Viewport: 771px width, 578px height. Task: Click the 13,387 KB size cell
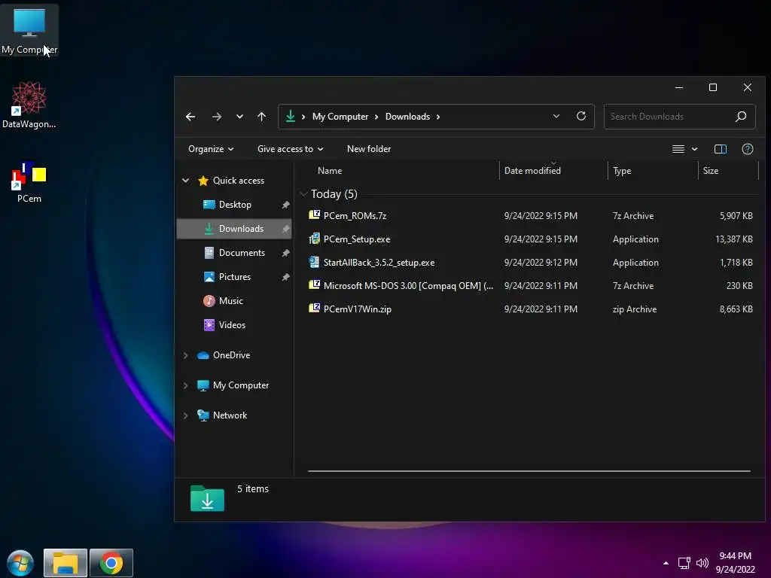tap(733, 239)
